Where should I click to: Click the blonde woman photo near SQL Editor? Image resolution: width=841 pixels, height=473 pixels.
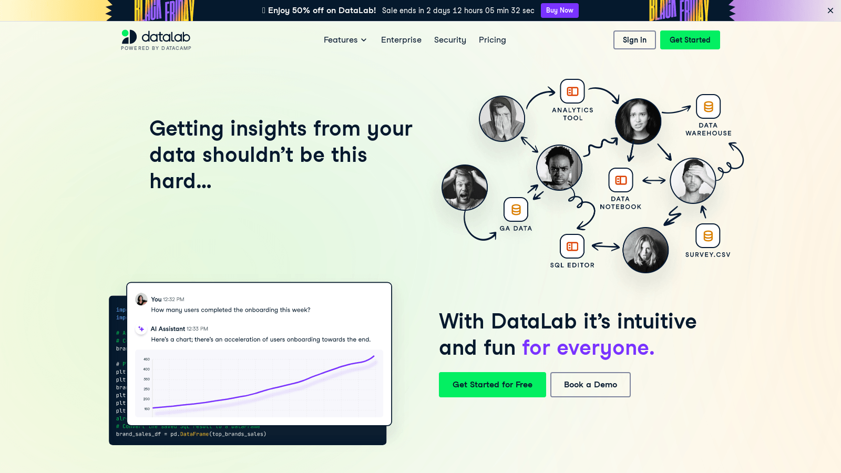coord(645,250)
